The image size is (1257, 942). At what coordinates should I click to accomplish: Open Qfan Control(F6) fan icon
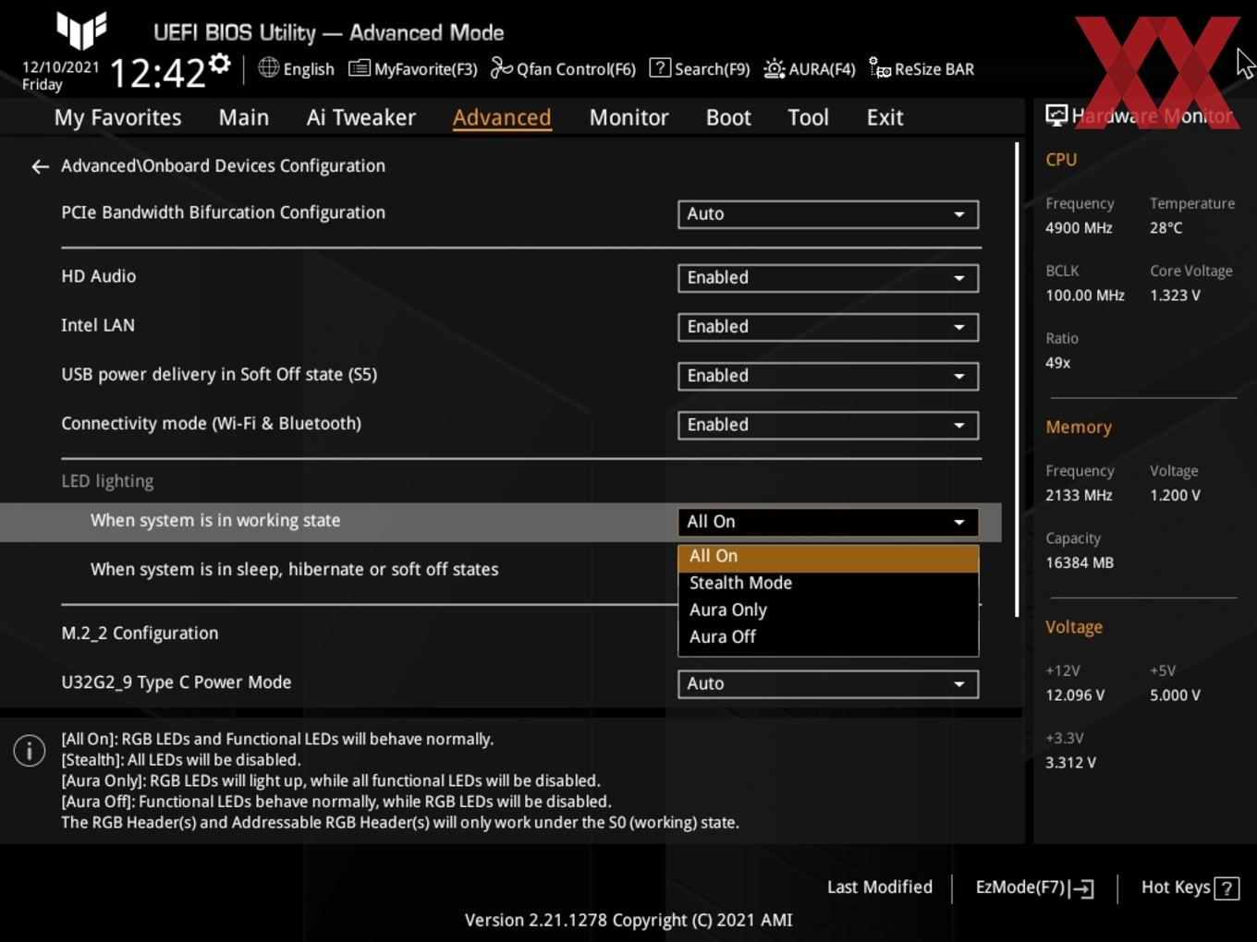click(x=501, y=68)
